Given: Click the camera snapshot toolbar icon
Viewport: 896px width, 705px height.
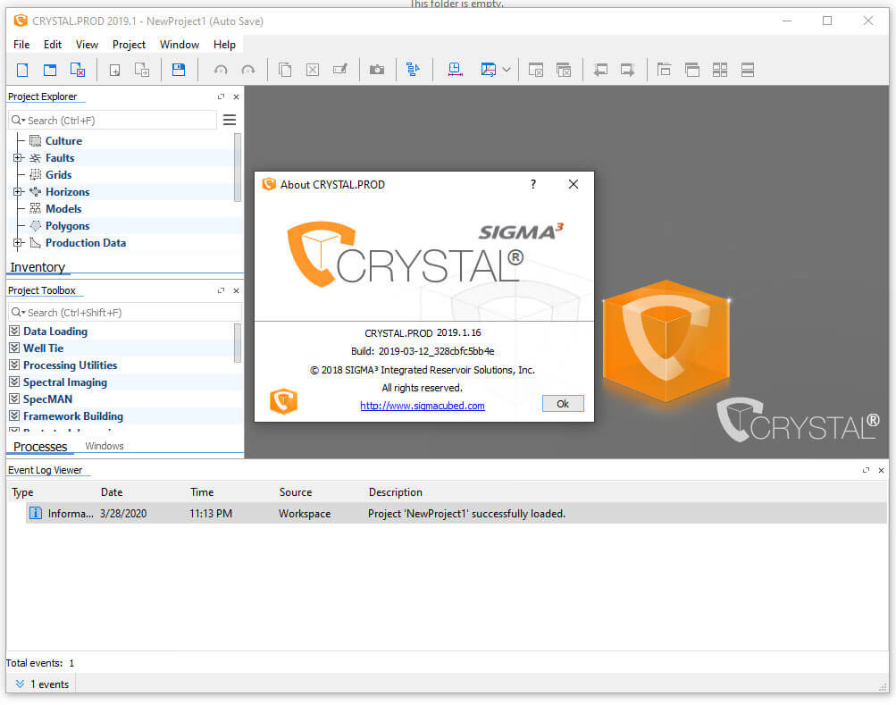Looking at the screenshot, I should click(376, 70).
